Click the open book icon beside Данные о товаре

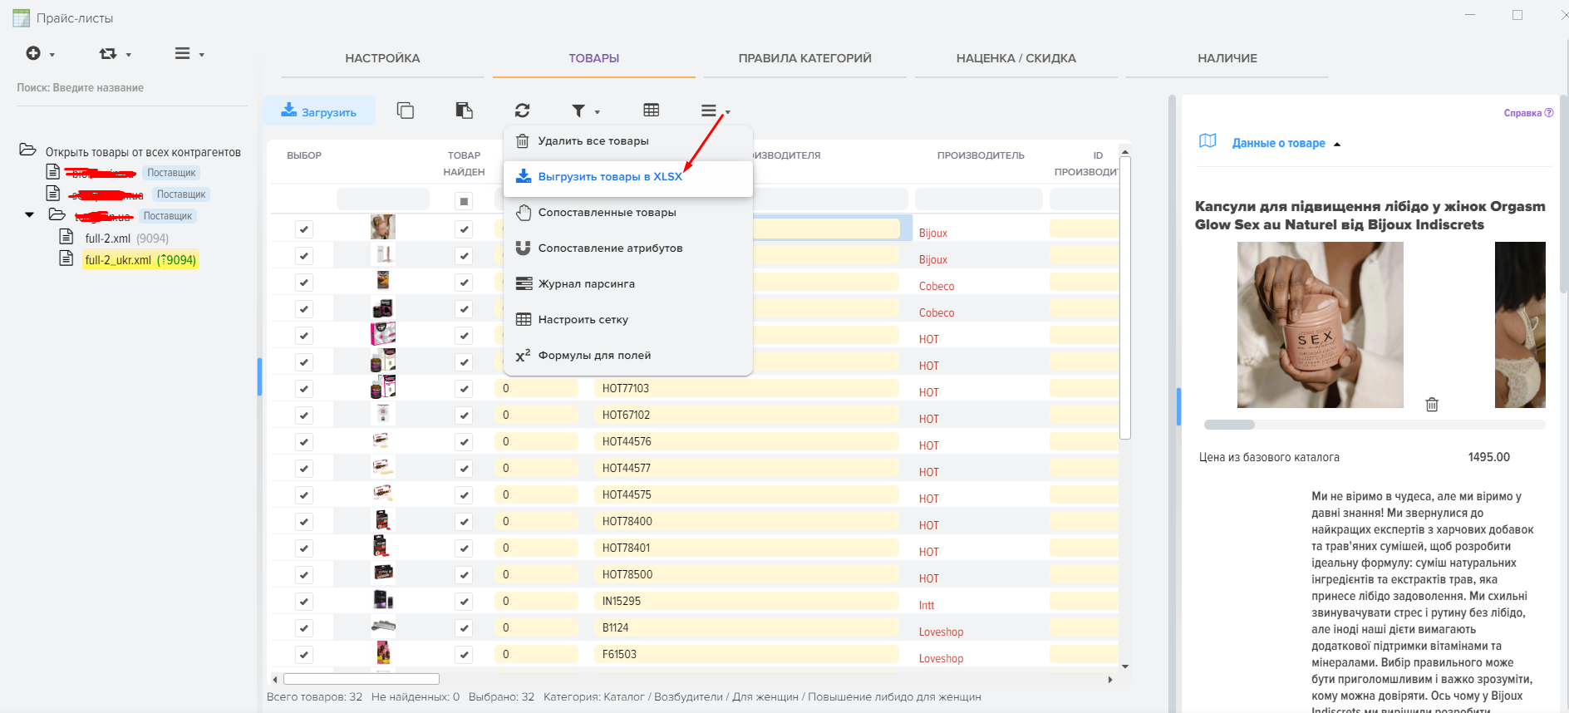(x=1207, y=141)
